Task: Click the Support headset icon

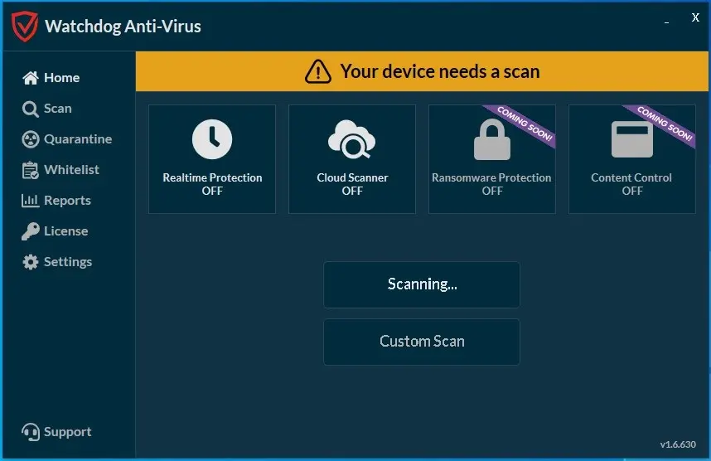Action: pos(31,432)
